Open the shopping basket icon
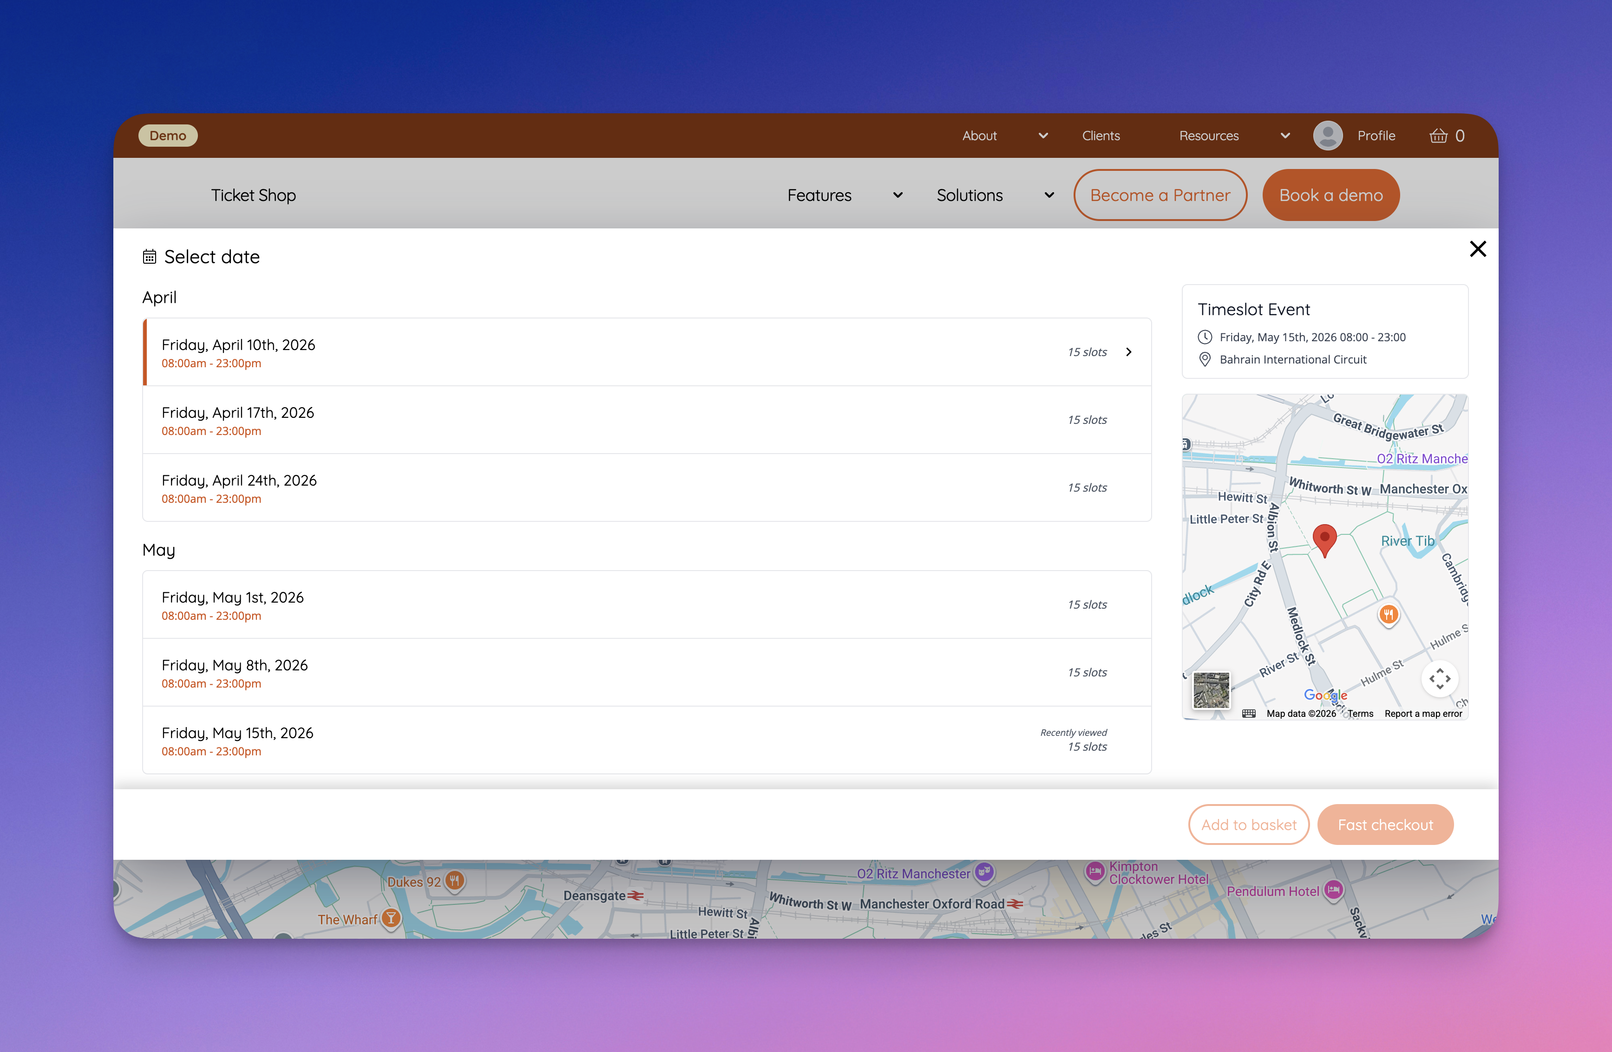 point(1438,136)
